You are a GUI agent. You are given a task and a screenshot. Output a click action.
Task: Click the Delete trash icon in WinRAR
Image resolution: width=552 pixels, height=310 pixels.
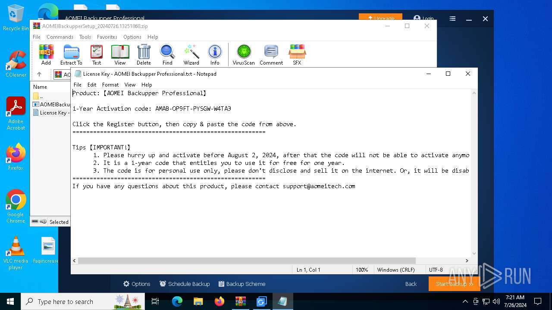(x=144, y=55)
